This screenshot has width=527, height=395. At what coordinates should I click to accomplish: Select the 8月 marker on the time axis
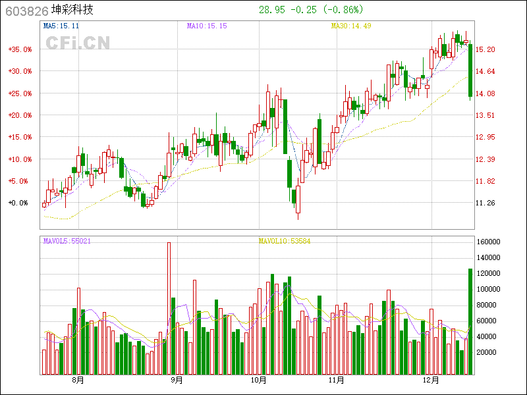(78, 380)
